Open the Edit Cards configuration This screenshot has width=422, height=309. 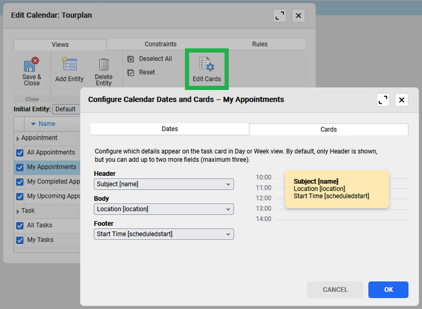(206, 68)
